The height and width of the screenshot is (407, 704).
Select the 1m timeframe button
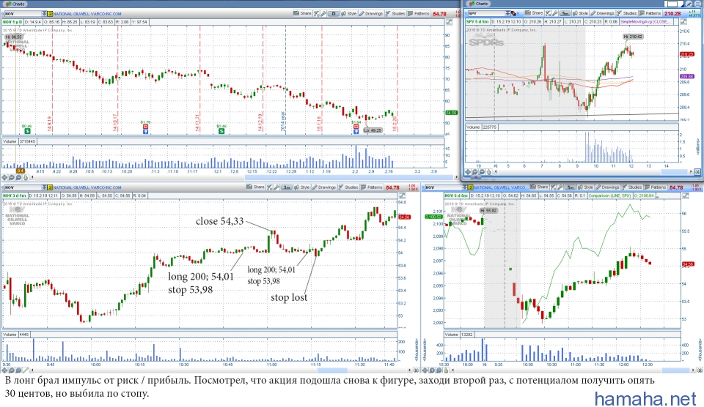click(287, 187)
